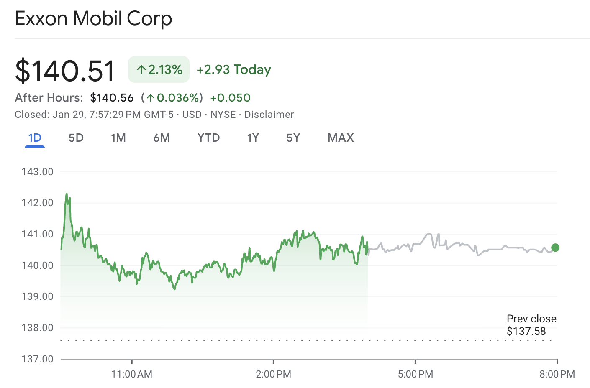Click the green upward arrow in percentage badge
This screenshot has width=590, height=388.
141,69
